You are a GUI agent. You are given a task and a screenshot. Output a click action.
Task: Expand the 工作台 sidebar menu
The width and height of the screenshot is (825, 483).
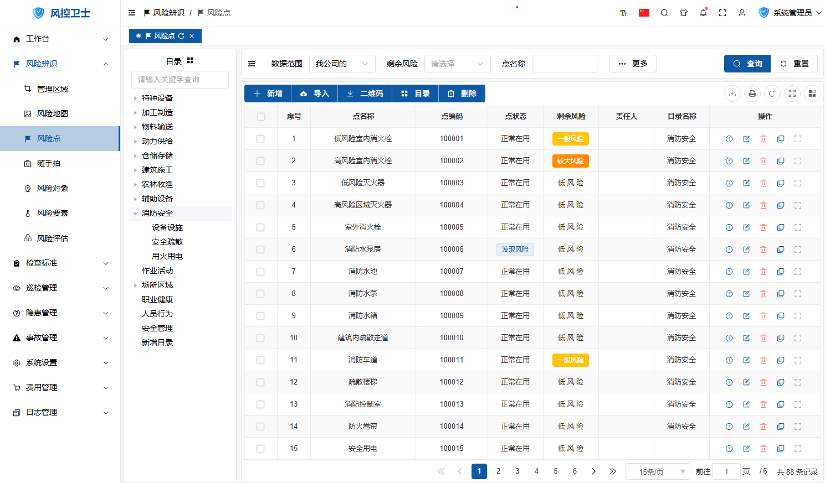coord(60,39)
